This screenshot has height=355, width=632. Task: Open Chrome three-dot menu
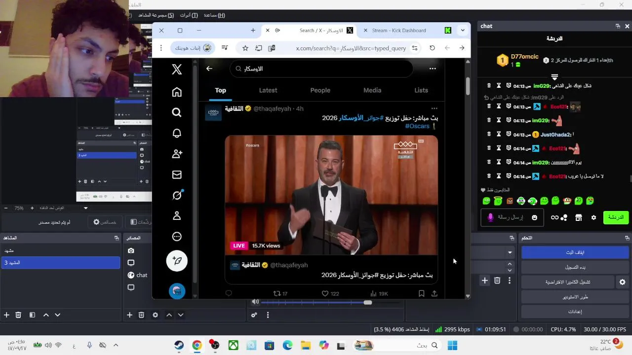(x=161, y=48)
